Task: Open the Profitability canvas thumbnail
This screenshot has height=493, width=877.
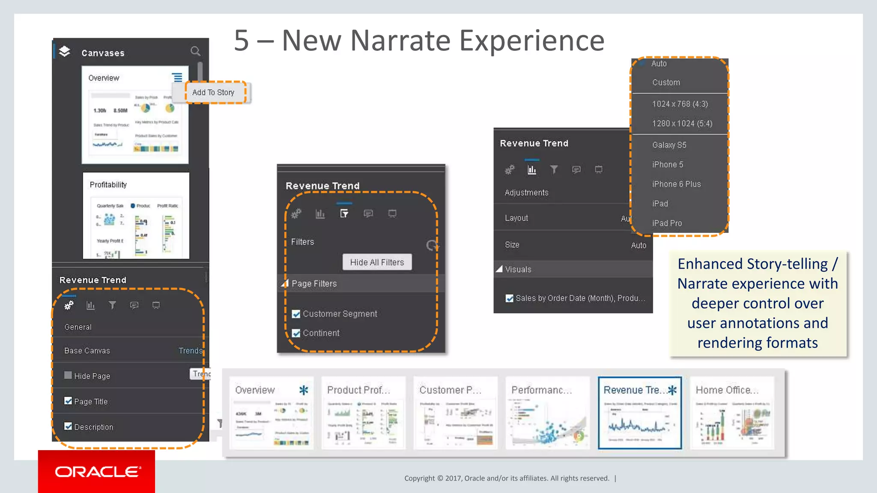Action: point(136,216)
